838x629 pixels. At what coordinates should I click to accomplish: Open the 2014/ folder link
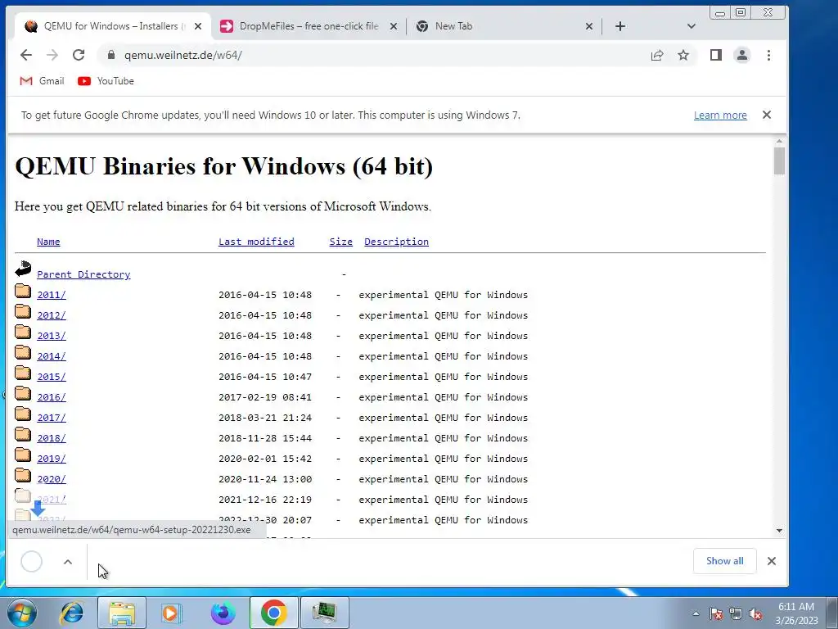point(52,356)
